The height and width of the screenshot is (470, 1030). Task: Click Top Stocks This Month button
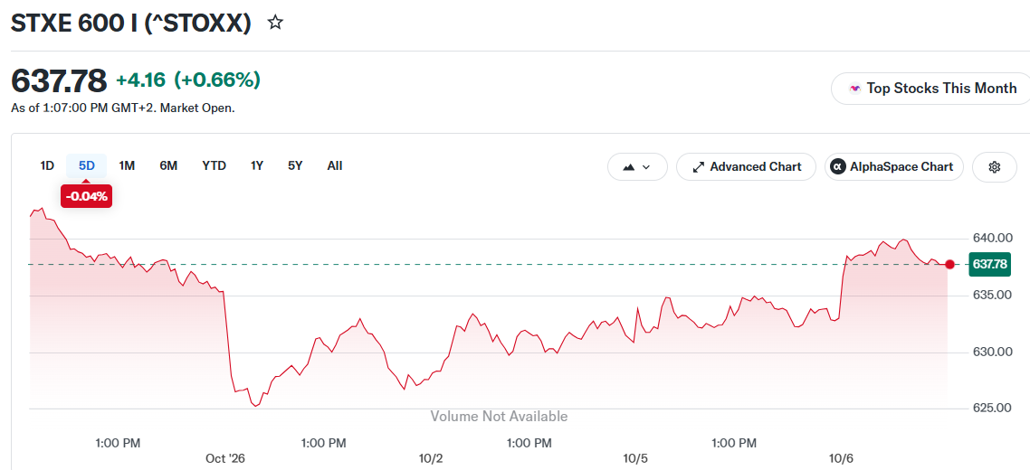click(933, 88)
